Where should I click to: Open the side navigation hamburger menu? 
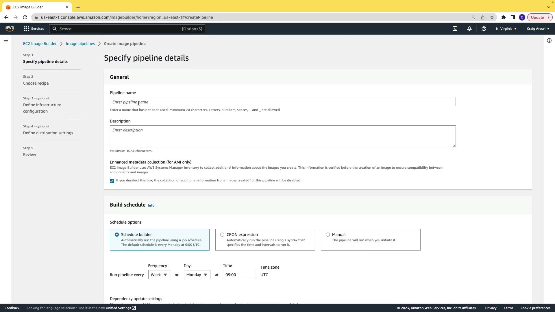point(6,40)
